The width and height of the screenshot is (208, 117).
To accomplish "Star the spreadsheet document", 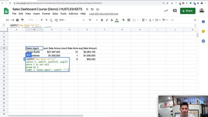I will (x=87, y=9).
